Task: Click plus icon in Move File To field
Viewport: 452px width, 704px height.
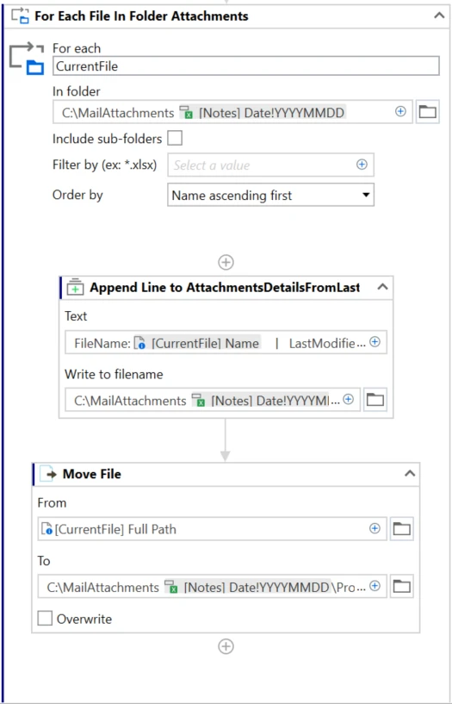Action: tap(375, 585)
